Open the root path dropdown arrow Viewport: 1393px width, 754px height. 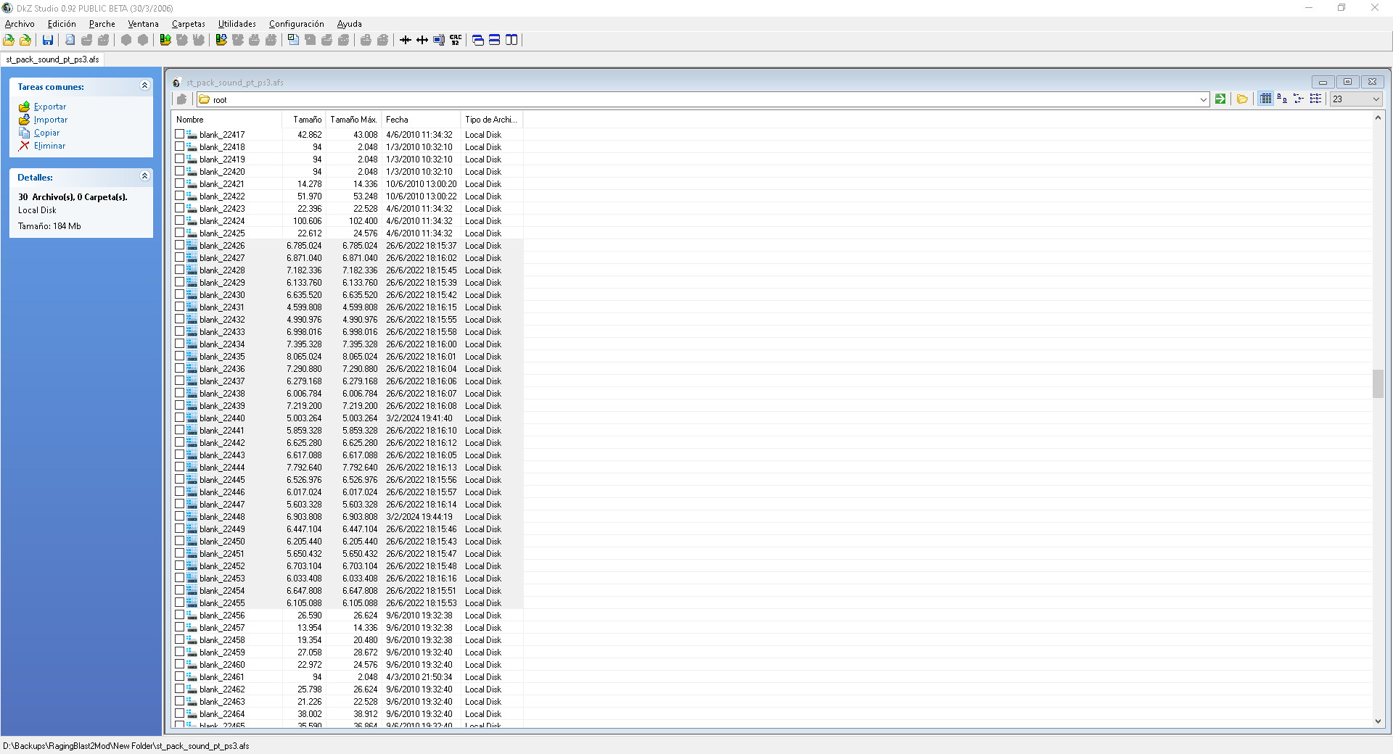(1203, 99)
